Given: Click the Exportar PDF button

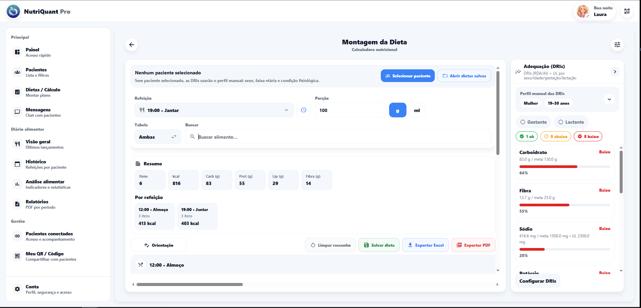Looking at the screenshot, I should coord(473,245).
